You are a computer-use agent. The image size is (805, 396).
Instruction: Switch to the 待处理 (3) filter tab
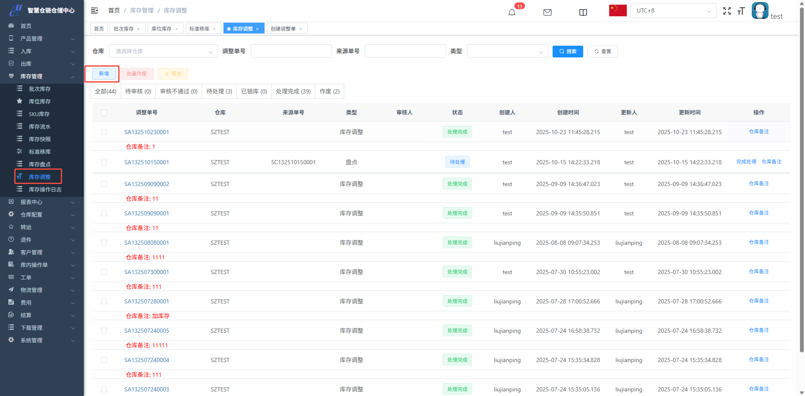[x=219, y=91]
